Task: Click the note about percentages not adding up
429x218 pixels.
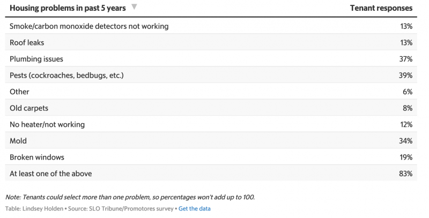Action: 130,197
